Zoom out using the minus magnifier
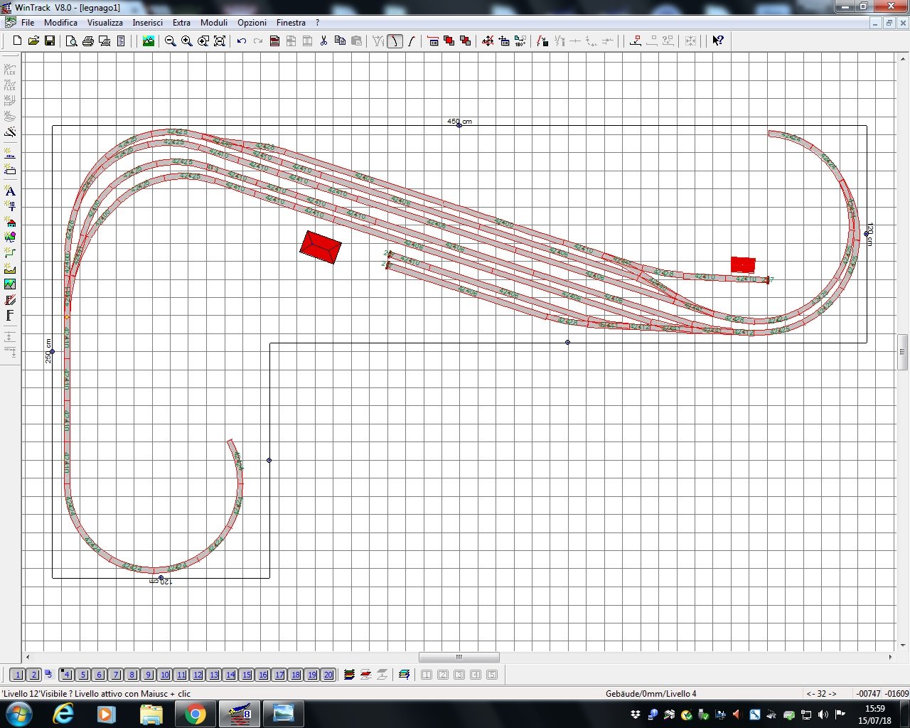 pos(171,41)
